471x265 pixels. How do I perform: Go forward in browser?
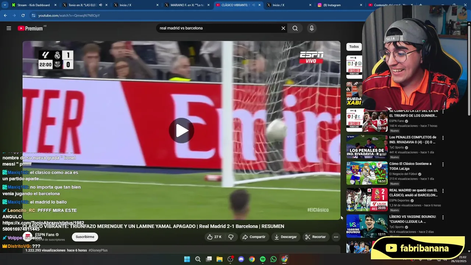click(x=14, y=15)
